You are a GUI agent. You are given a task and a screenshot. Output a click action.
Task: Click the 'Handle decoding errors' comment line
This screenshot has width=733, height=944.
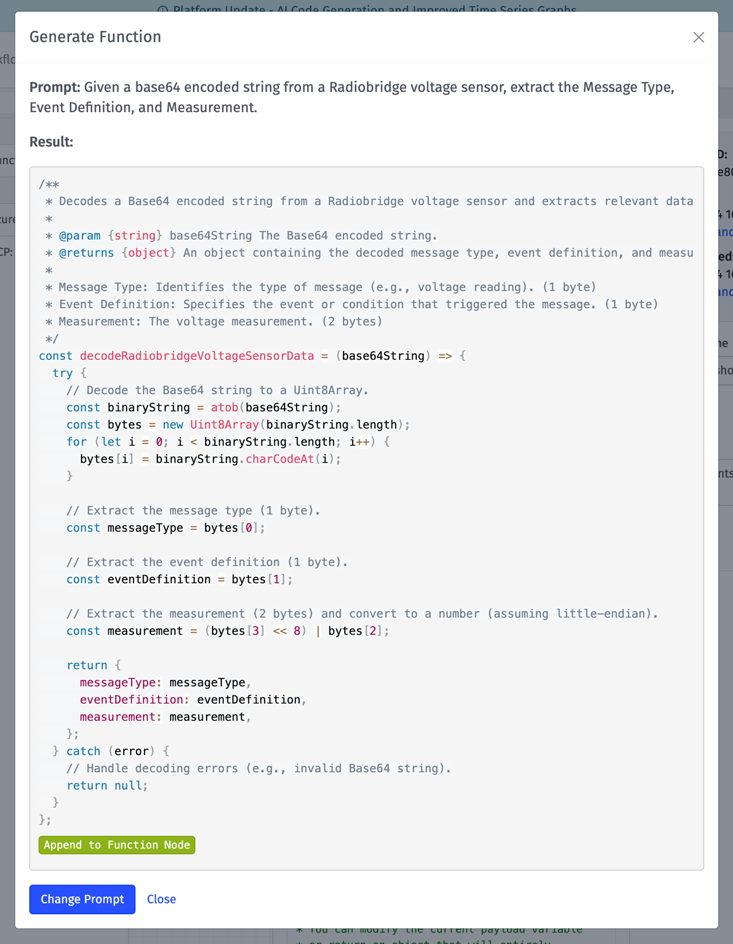tap(259, 768)
